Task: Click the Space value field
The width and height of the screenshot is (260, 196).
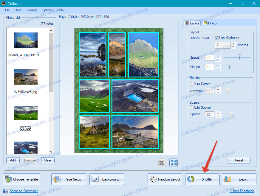Action: (x=209, y=58)
